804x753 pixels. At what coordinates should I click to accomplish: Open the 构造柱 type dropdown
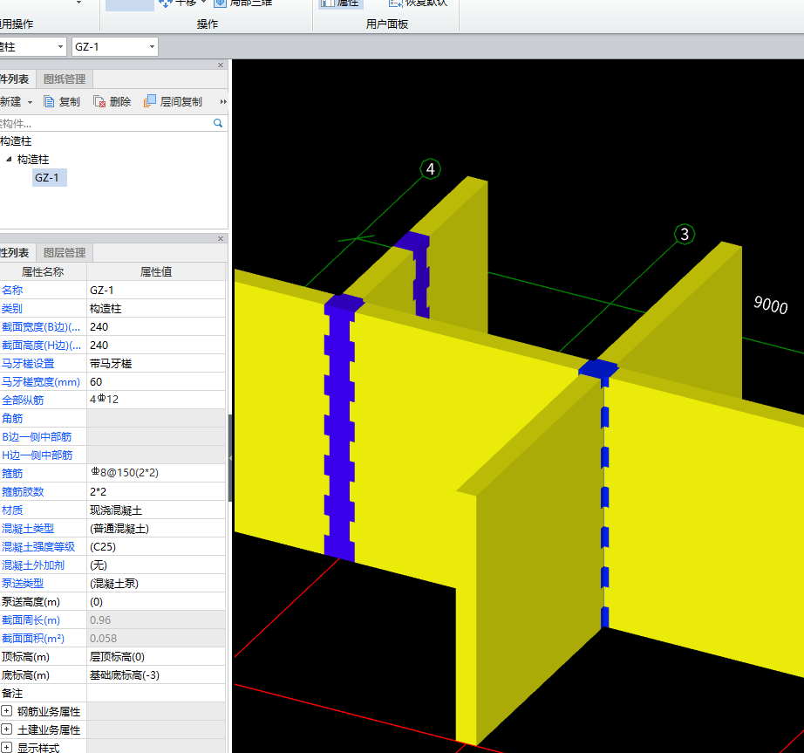coord(60,46)
